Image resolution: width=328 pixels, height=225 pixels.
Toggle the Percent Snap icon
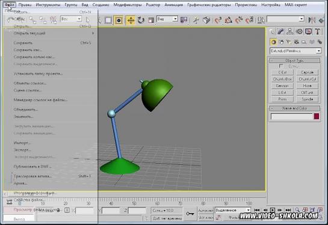point(239,20)
